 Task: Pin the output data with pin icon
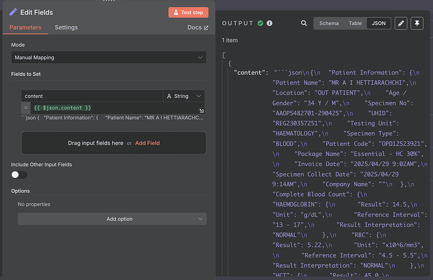(417, 23)
